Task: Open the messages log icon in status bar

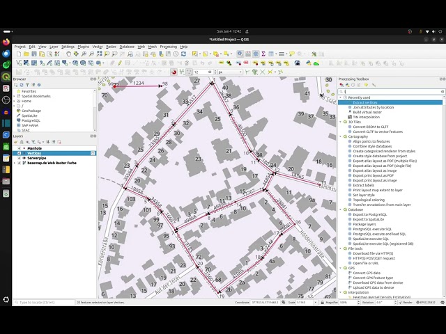Action: point(443,303)
